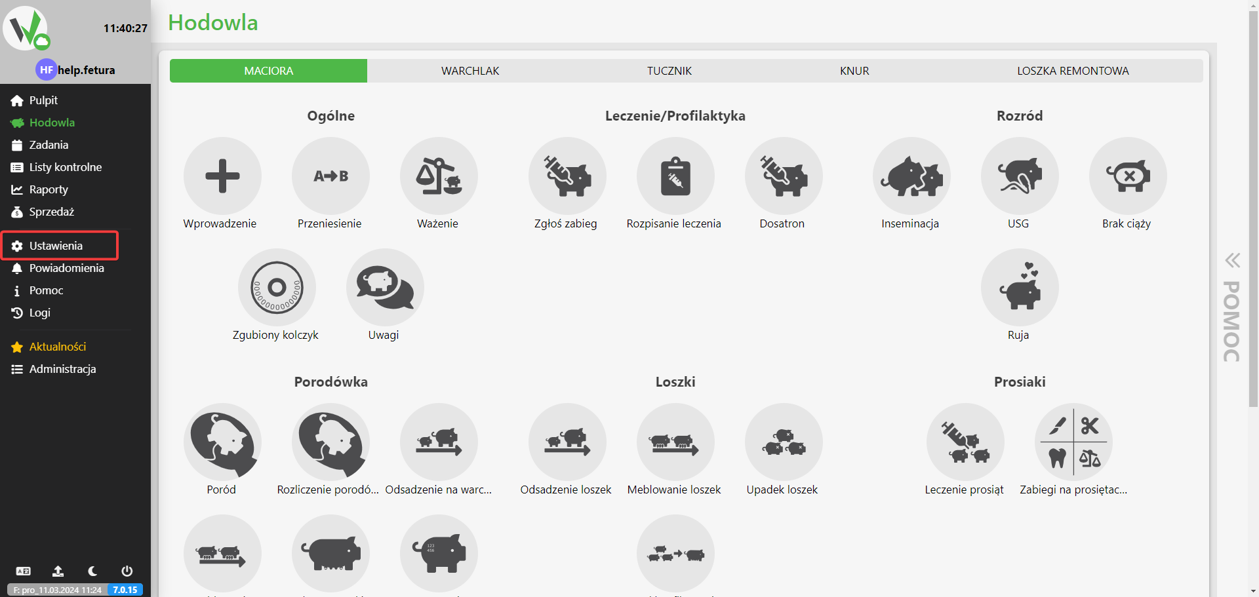The width and height of the screenshot is (1259, 597).
Task: Open the Poród farrowing icon
Action: point(222,442)
